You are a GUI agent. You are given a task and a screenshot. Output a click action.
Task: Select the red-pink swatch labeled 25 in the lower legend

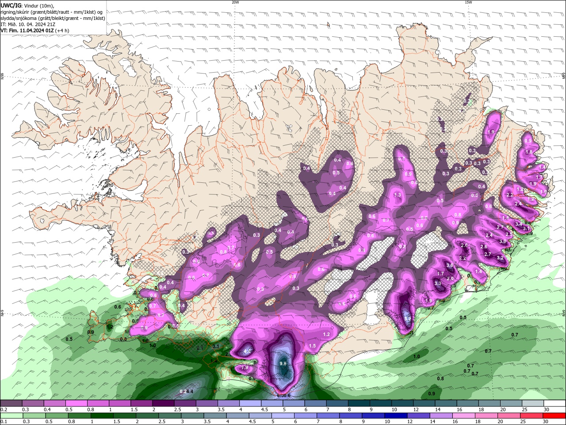[x=532, y=416]
